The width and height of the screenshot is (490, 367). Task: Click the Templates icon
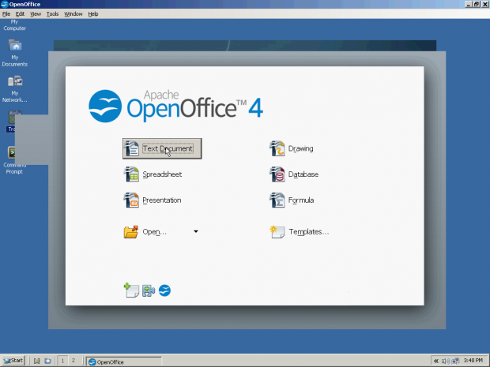pos(277,232)
